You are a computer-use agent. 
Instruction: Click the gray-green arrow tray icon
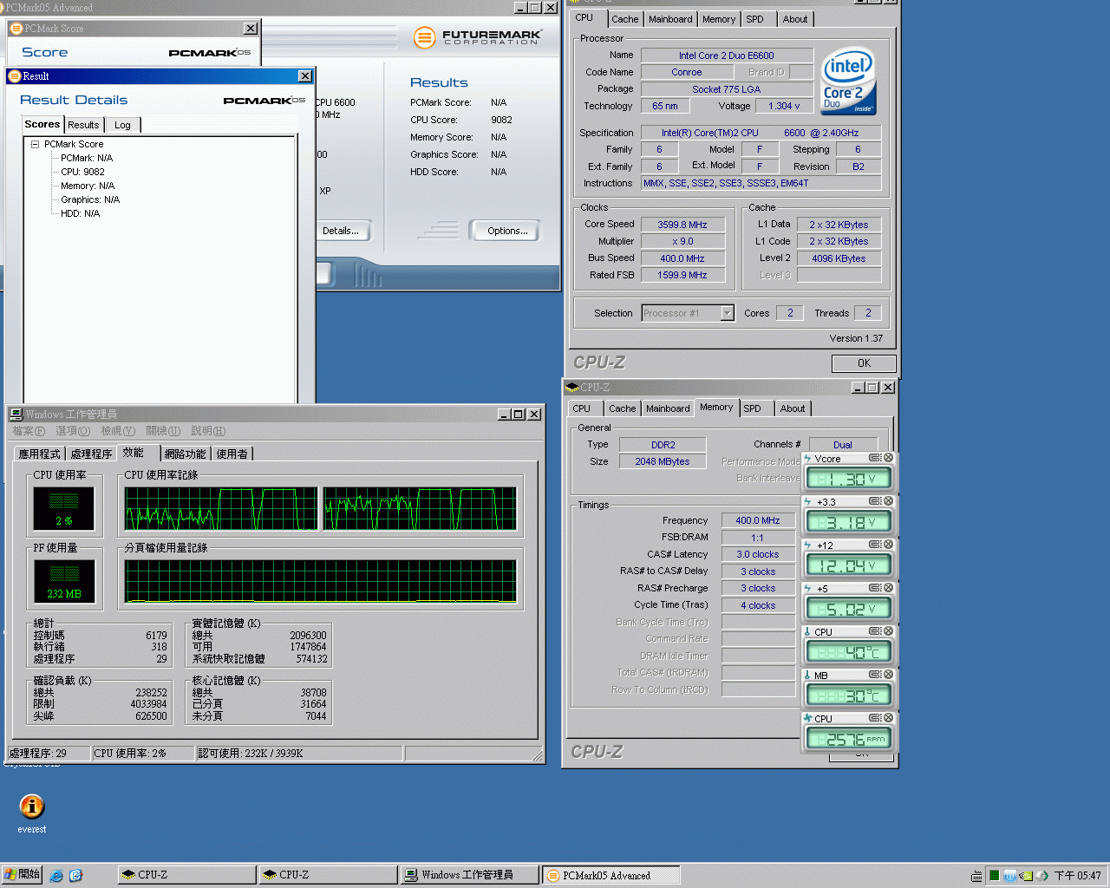coord(1042,876)
